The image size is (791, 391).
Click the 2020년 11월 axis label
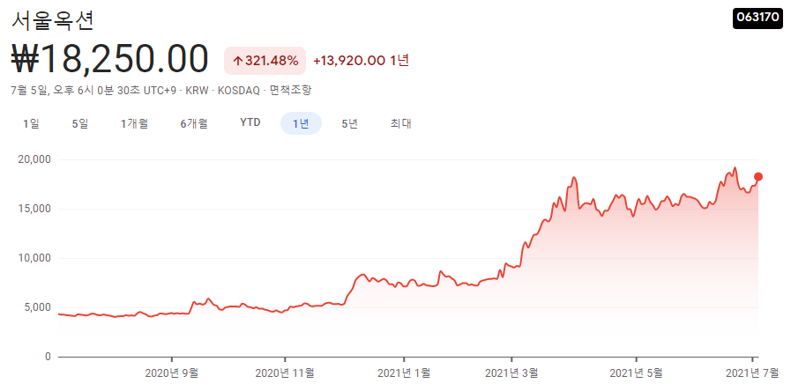tap(285, 373)
